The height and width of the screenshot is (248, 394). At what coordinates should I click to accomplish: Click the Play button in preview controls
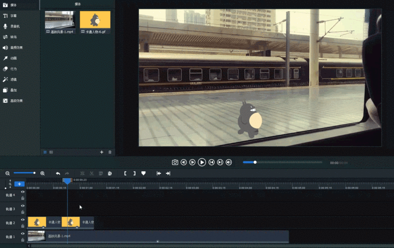[202, 162]
